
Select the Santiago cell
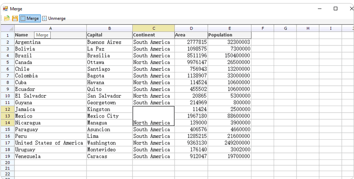click(110, 69)
